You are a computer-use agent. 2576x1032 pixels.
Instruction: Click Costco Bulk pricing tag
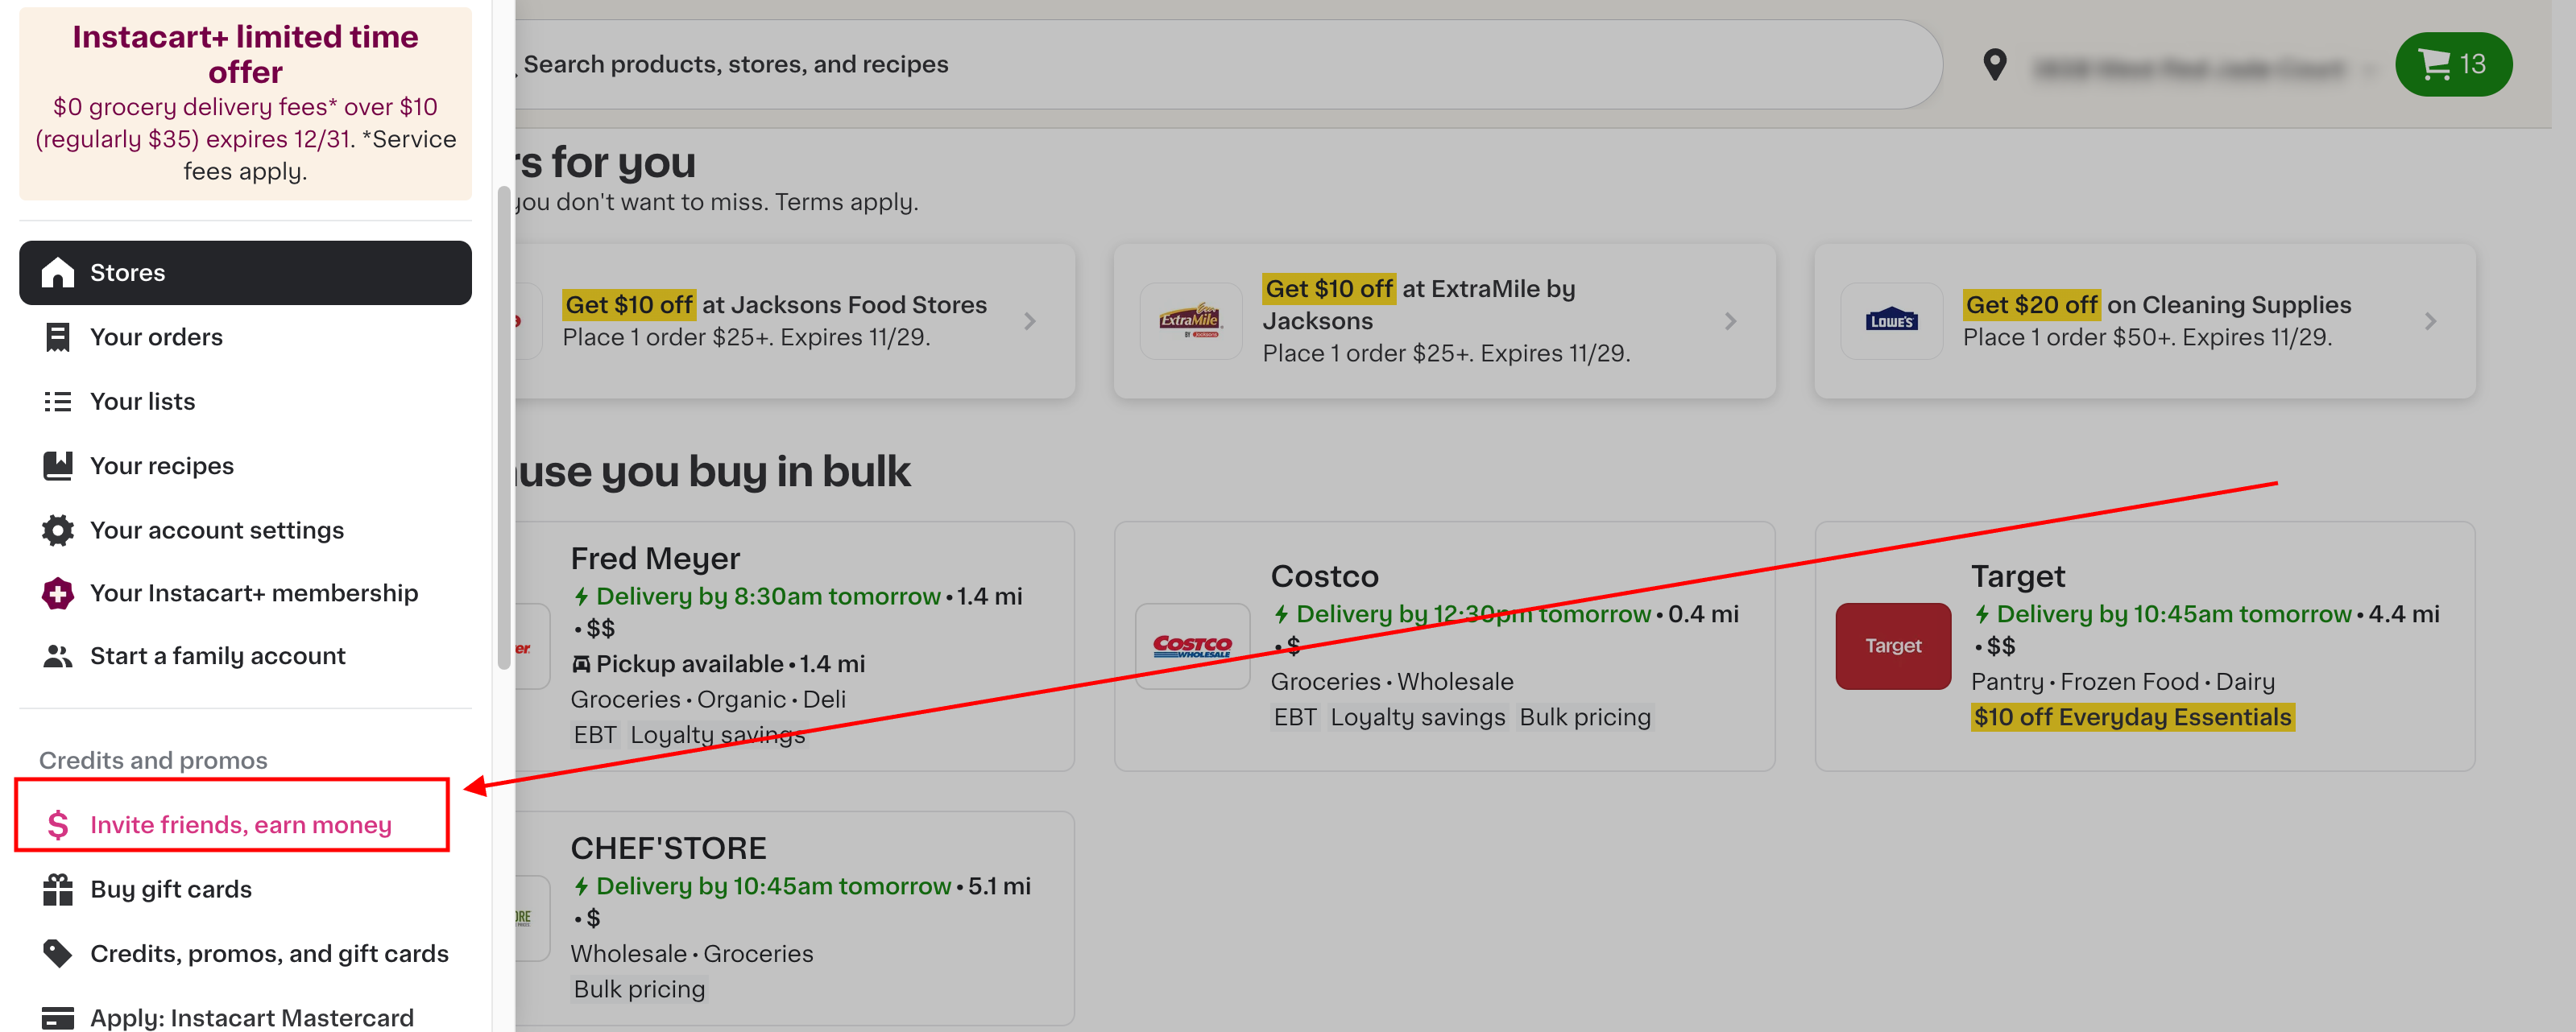pyautogui.click(x=1584, y=717)
